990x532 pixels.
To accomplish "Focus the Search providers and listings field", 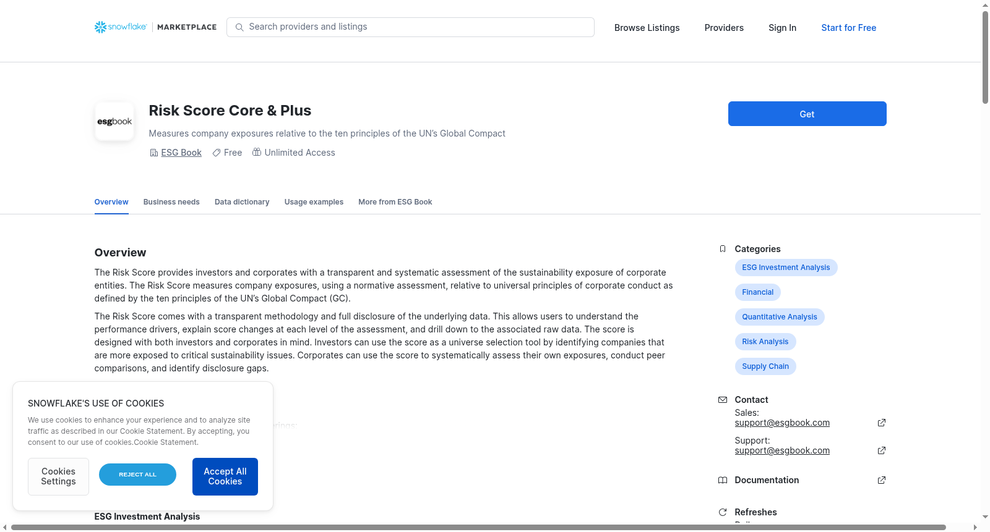I will 410,27.
